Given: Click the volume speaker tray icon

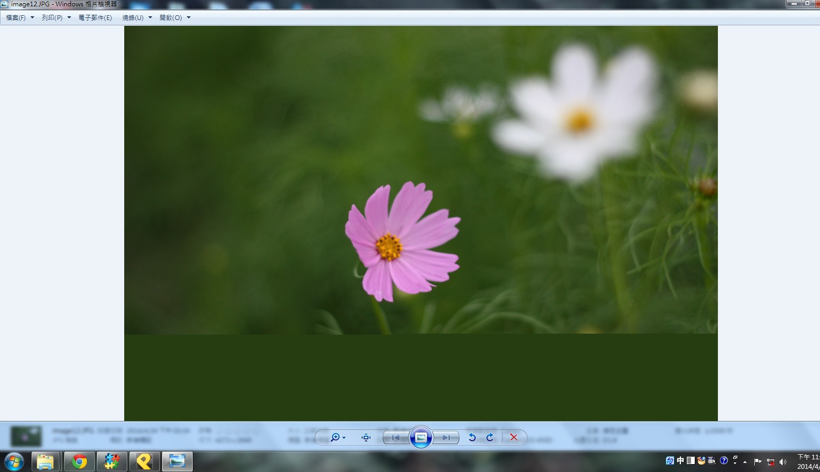Looking at the screenshot, I should (783, 462).
